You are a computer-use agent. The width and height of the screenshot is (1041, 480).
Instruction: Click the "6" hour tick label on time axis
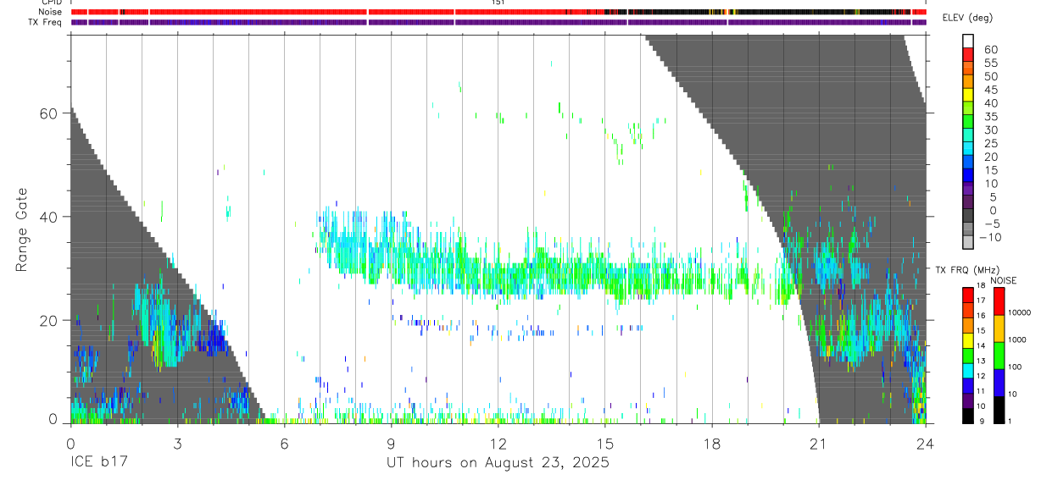(284, 442)
